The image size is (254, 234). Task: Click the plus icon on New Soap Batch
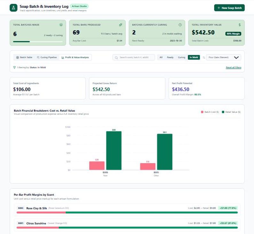(x=218, y=8)
